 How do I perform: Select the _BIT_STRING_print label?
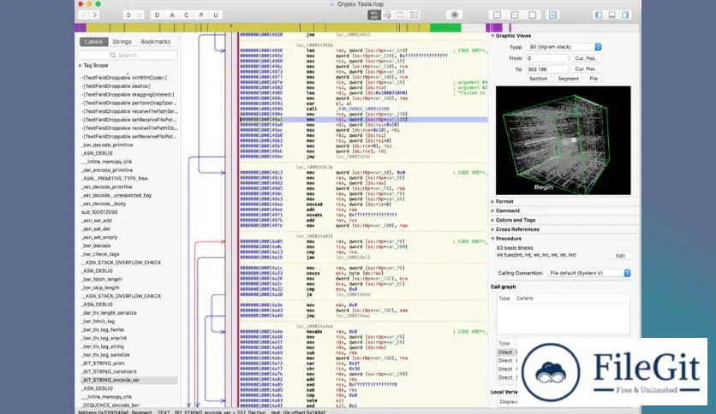click(x=103, y=363)
